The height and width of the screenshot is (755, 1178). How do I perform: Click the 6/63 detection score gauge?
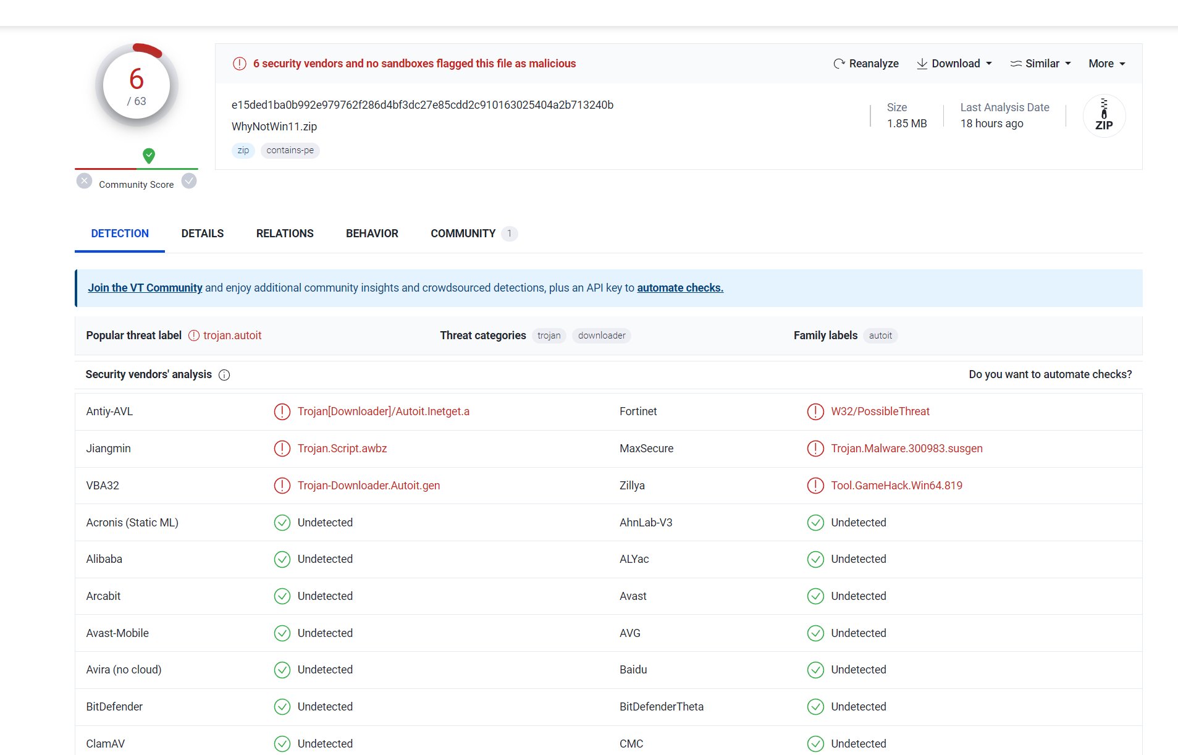click(x=137, y=85)
